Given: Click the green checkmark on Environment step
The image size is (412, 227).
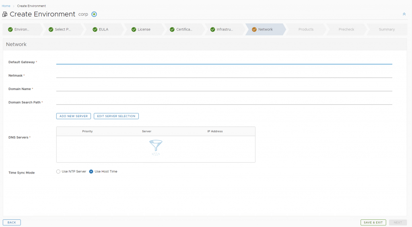Looking at the screenshot, I should 10,29.
